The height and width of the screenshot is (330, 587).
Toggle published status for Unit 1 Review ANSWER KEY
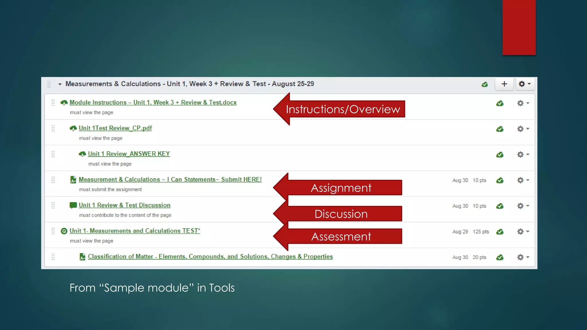pos(500,155)
